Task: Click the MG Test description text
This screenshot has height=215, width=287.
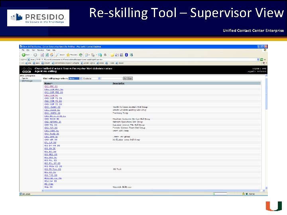Action: coord(117,169)
